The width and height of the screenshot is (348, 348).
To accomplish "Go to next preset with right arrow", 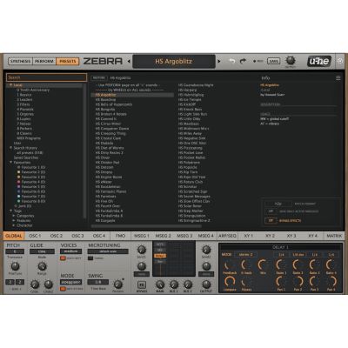I will click(x=219, y=62).
